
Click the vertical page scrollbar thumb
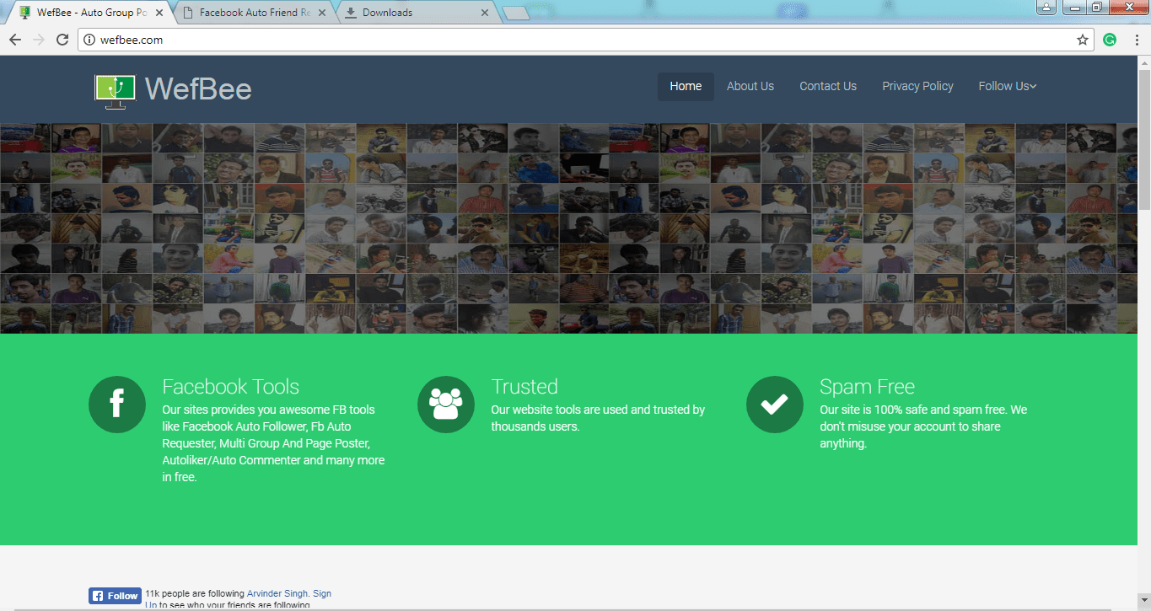1144,139
